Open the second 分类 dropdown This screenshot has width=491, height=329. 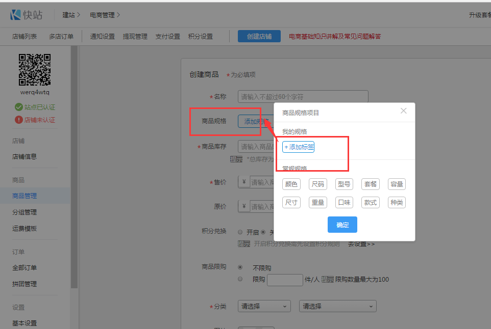(337, 307)
